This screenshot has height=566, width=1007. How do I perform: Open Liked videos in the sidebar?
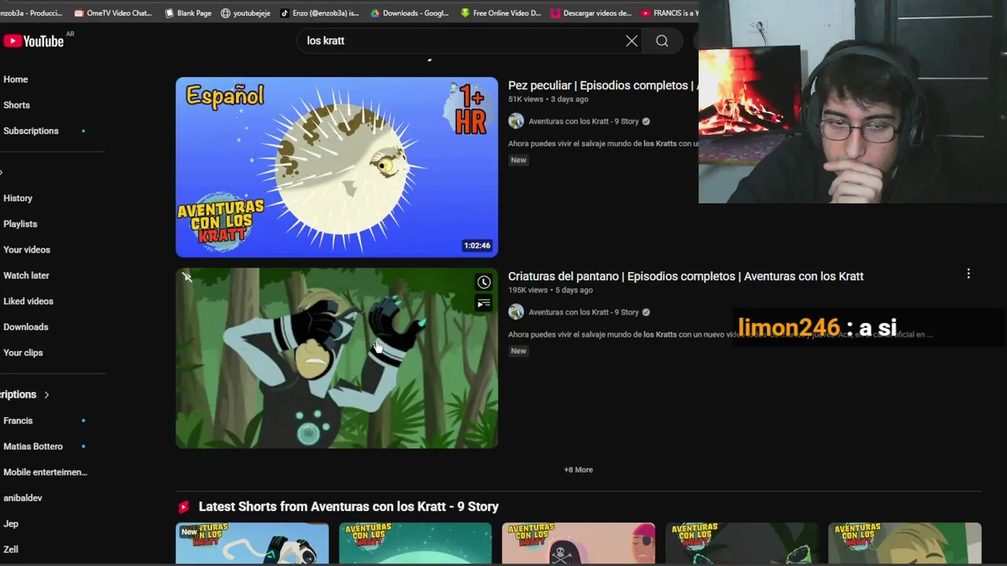[28, 301]
